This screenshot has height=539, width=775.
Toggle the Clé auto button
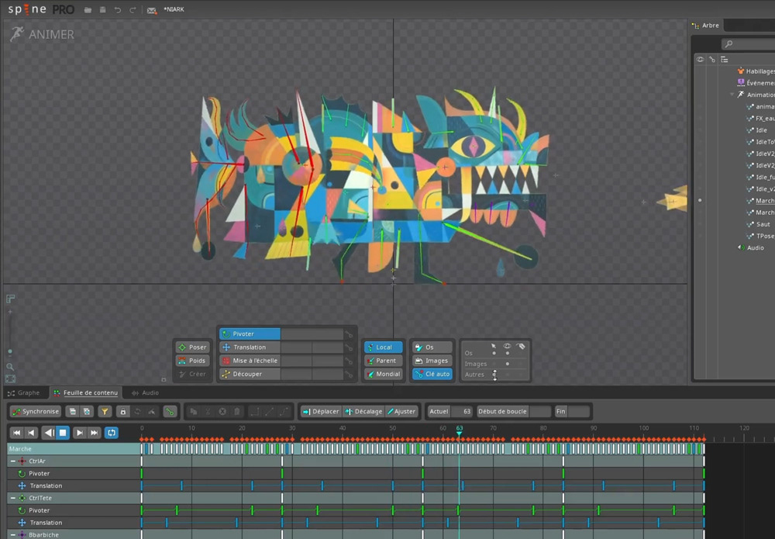(432, 374)
